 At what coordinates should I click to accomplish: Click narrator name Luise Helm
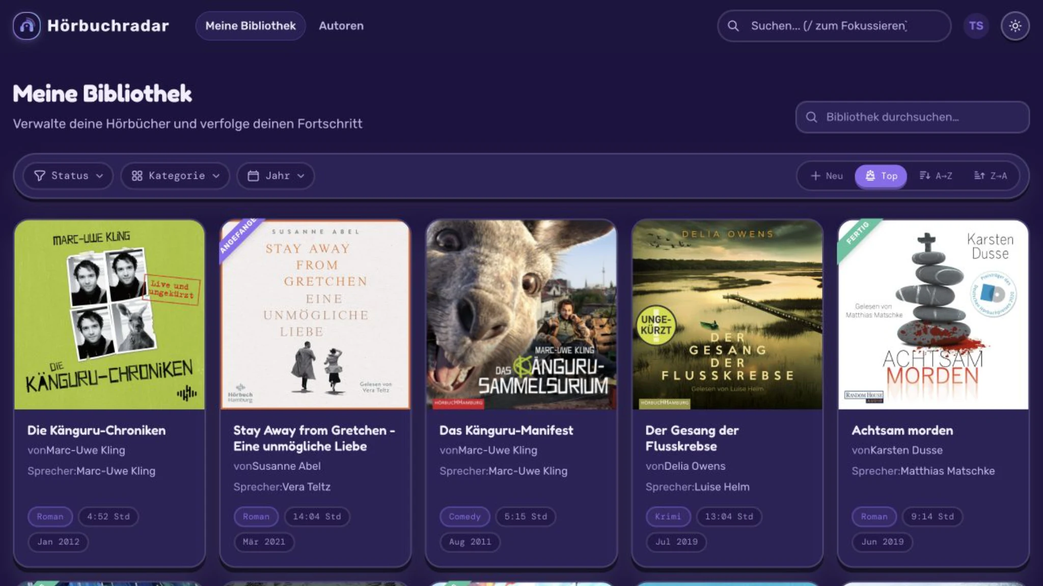pyautogui.click(x=722, y=487)
